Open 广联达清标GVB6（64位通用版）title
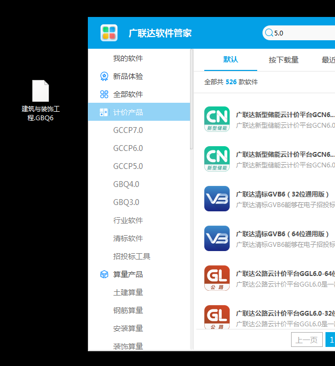This screenshot has height=366, width=335. [x=283, y=234]
